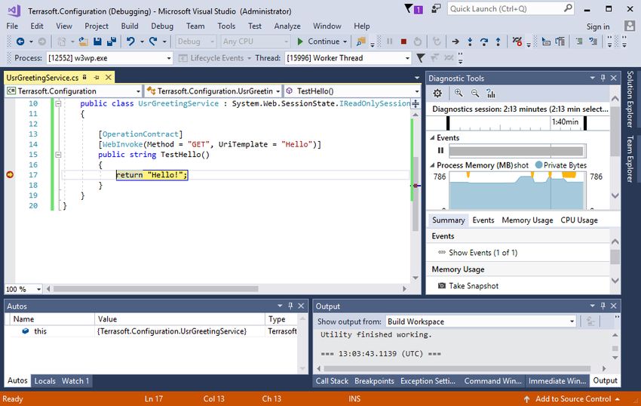
Task: Open the Solution Explorer side tab
Action: (630, 99)
